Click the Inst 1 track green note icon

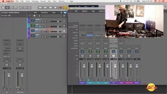(x=33, y=26)
